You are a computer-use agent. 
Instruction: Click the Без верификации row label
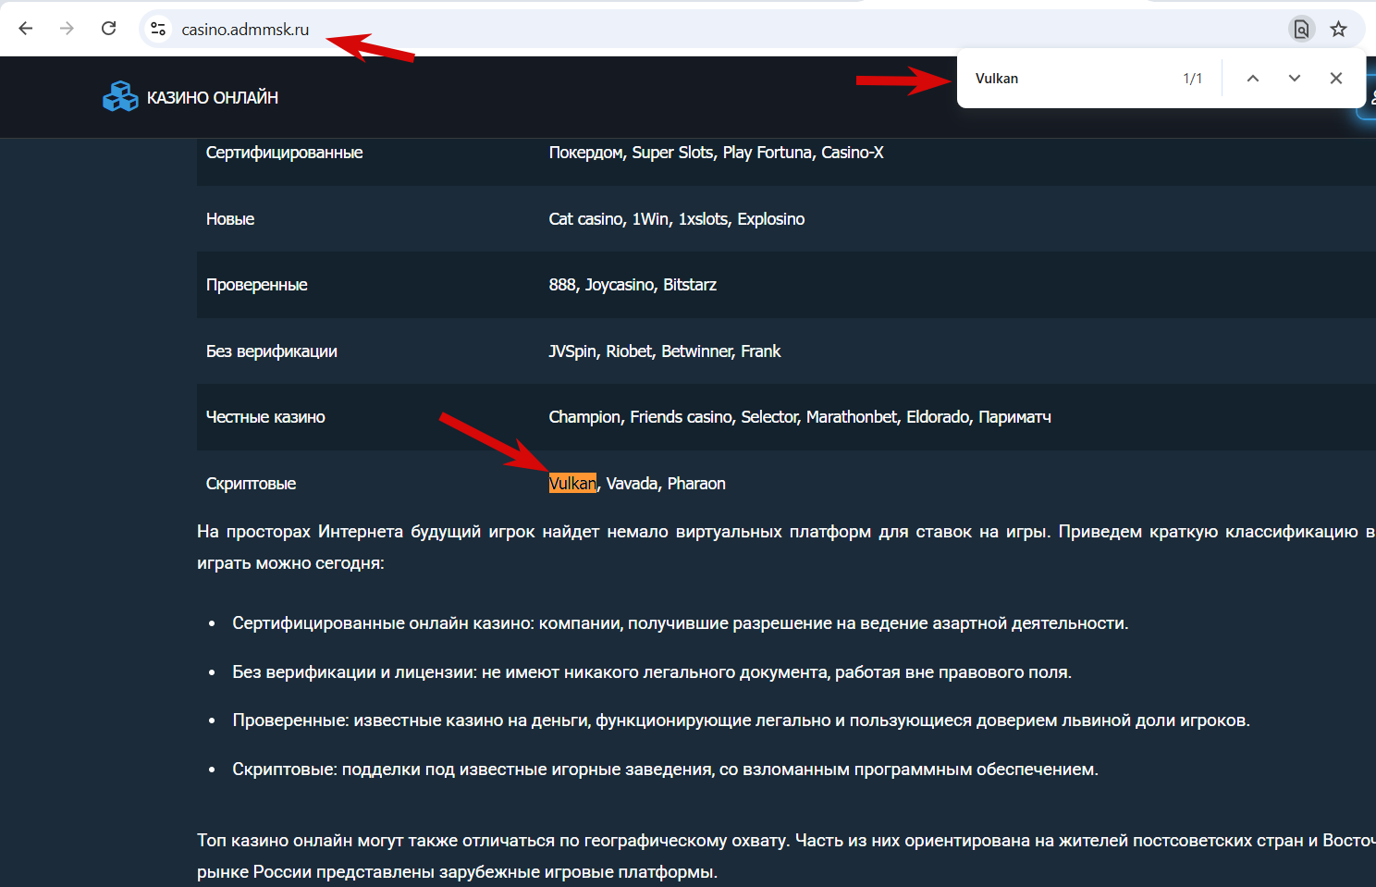point(271,351)
